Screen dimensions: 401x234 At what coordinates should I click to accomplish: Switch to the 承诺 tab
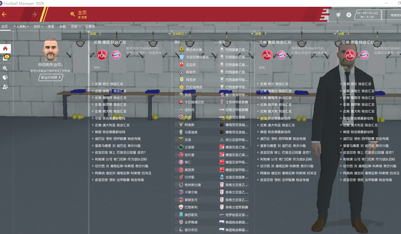[51, 26]
